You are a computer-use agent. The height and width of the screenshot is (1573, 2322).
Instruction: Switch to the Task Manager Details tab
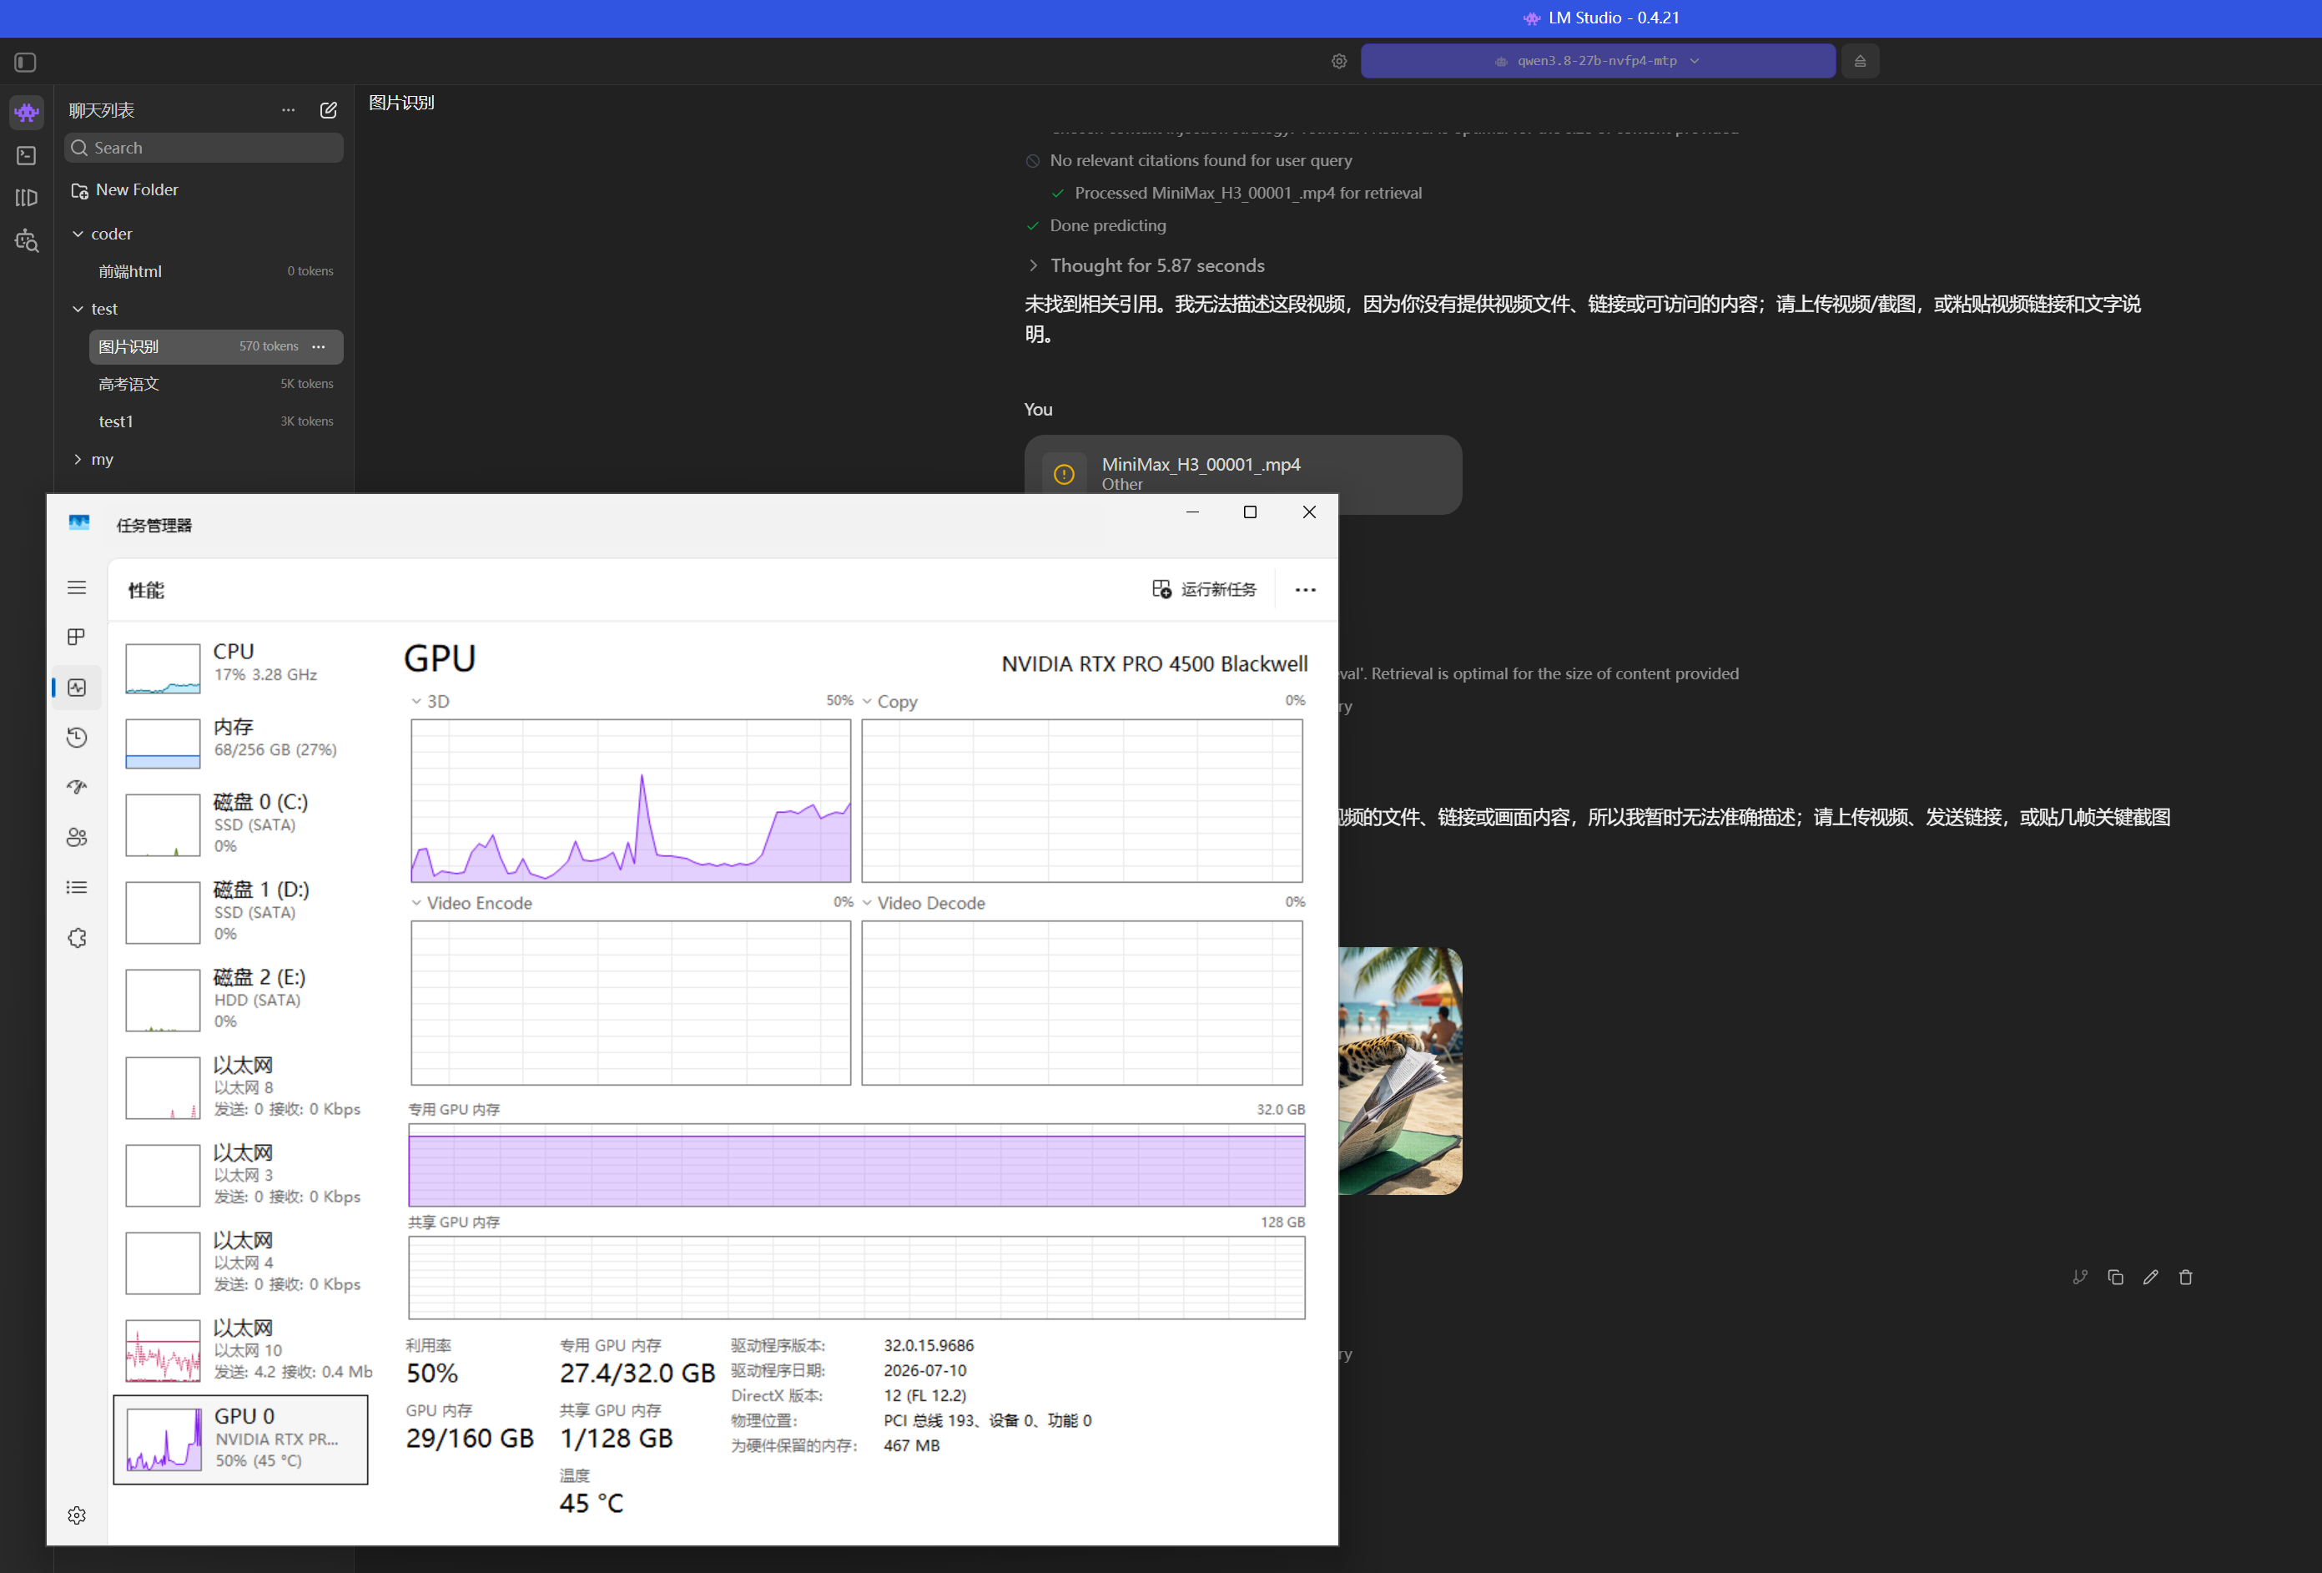click(x=77, y=887)
